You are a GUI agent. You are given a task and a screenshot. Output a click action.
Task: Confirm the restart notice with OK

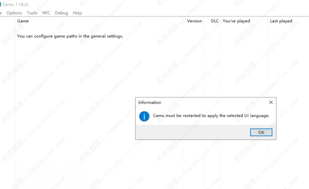point(261,132)
